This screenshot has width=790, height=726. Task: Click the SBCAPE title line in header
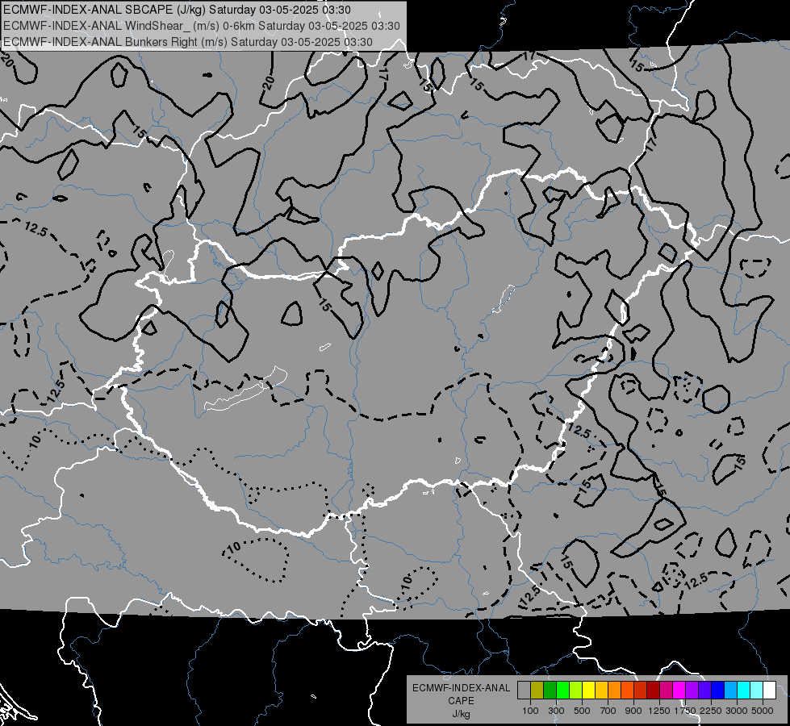point(178,10)
